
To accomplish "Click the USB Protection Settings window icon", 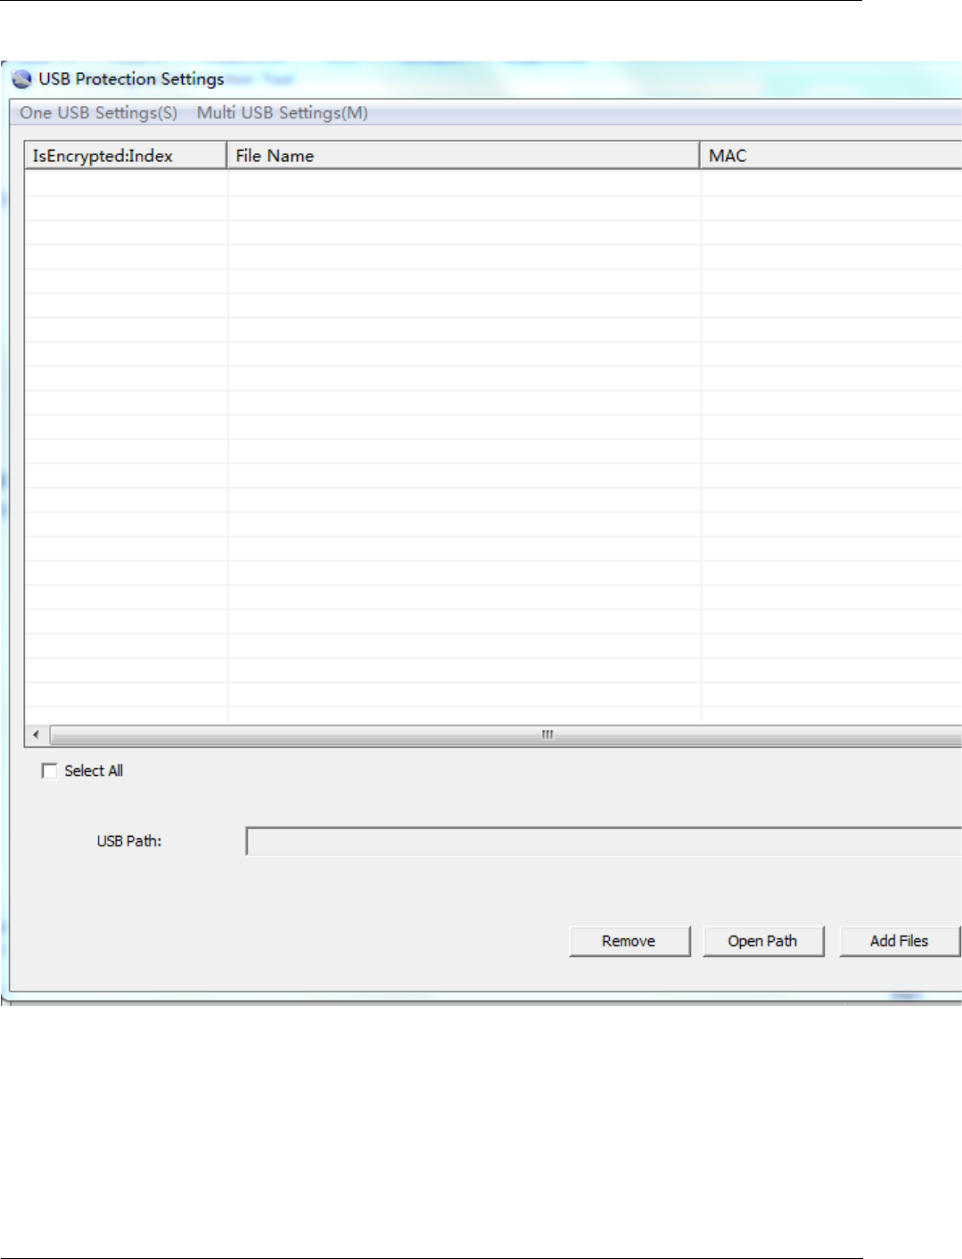I will click(x=21, y=79).
